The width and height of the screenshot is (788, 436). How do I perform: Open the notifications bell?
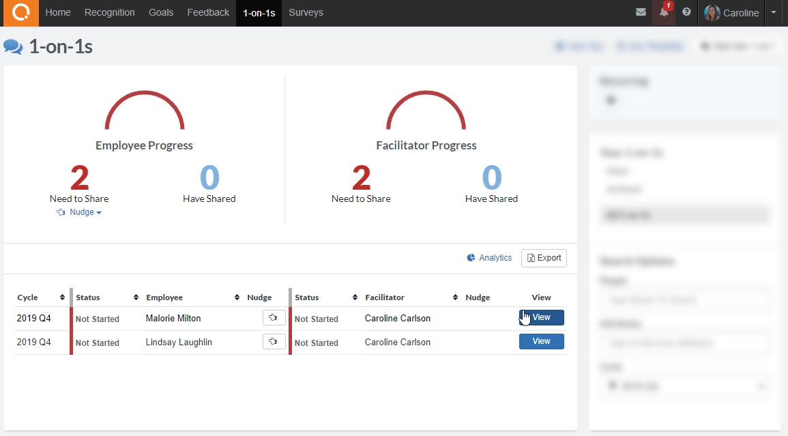[x=664, y=13]
